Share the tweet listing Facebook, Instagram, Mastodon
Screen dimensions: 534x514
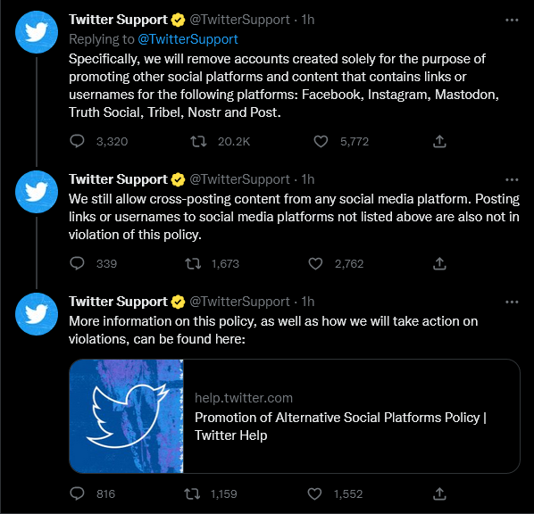click(439, 141)
